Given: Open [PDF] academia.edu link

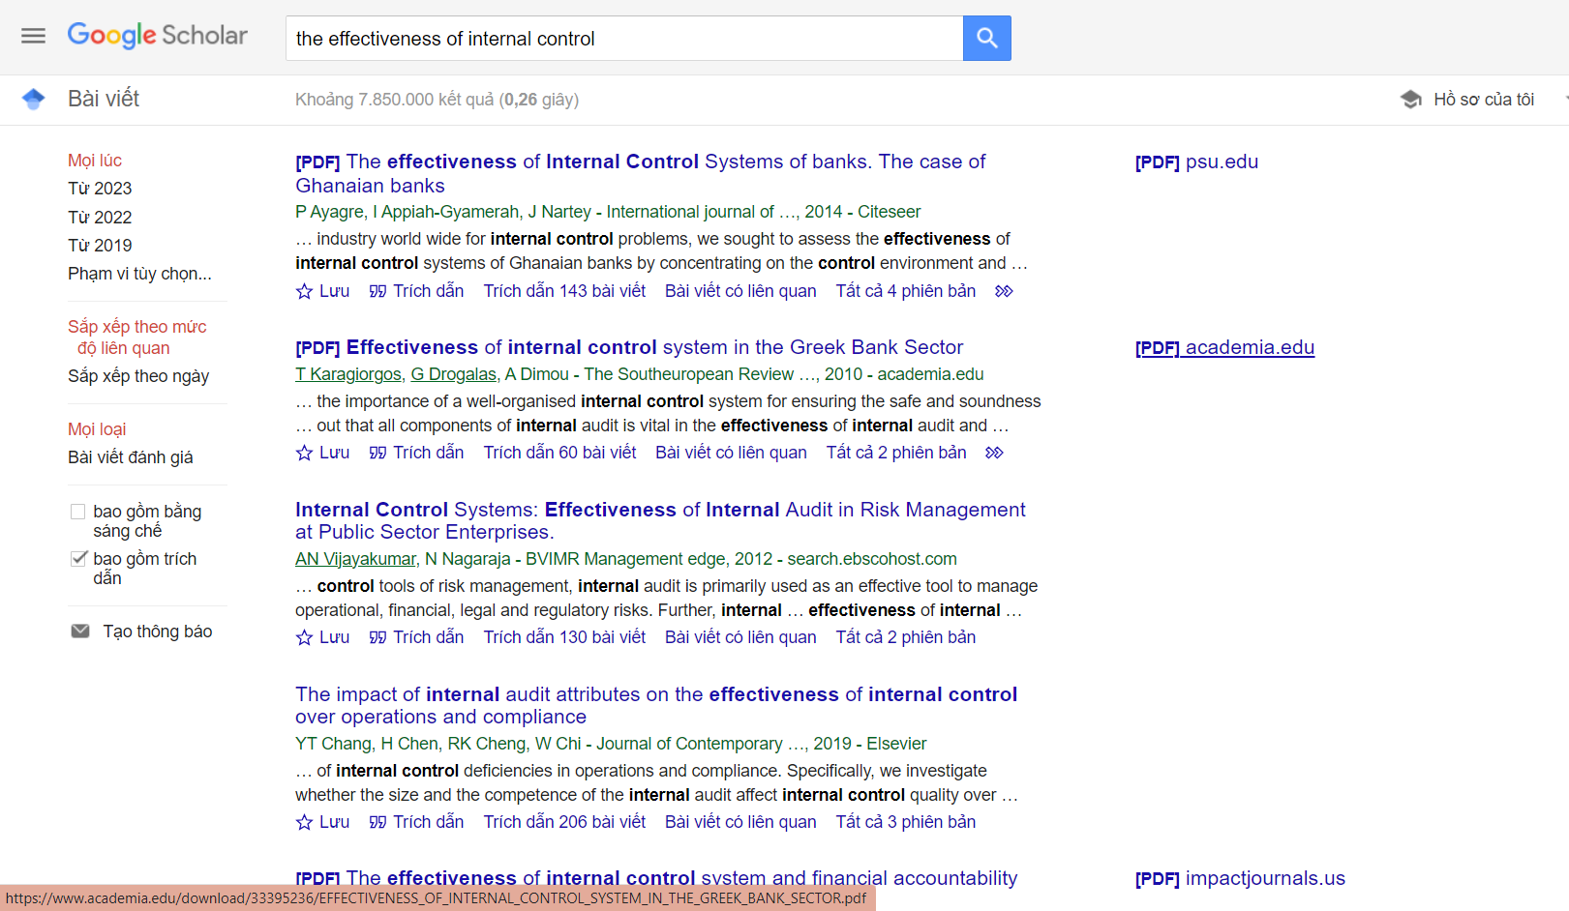Looking at the screenshot, I should click(1224, 347).
